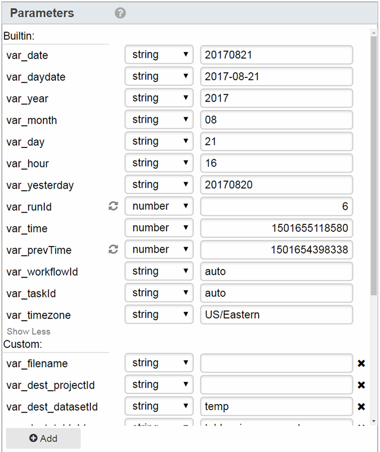Remove the var_dest_datasetId parameter

[x=361, y=406]
